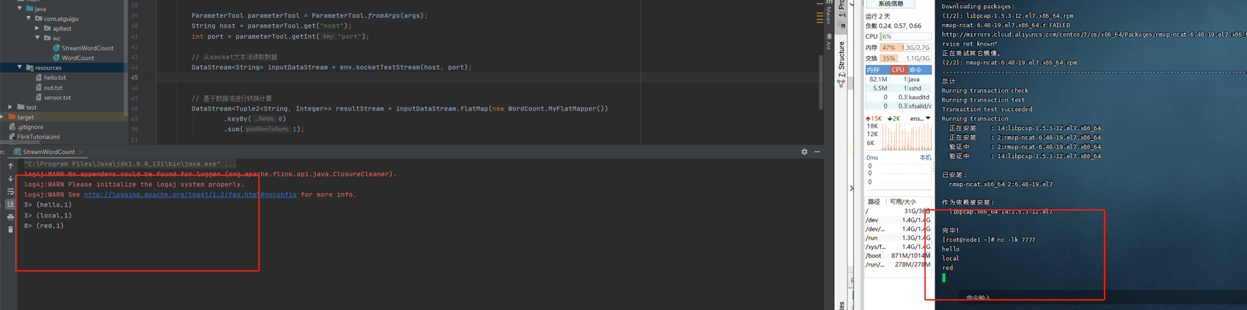Select the /dev disk row
Viewport: 1247px width, 310px height.
[x=897, y=220]
